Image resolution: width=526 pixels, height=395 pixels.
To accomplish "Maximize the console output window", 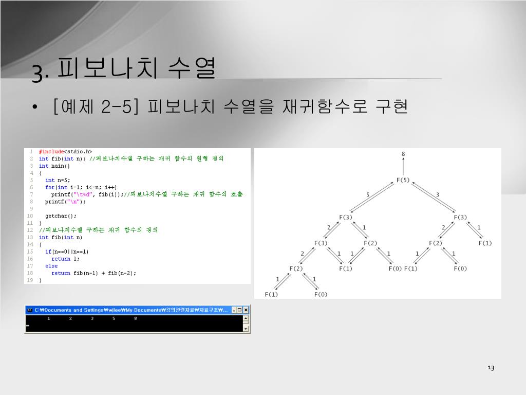I will [240, 310].
